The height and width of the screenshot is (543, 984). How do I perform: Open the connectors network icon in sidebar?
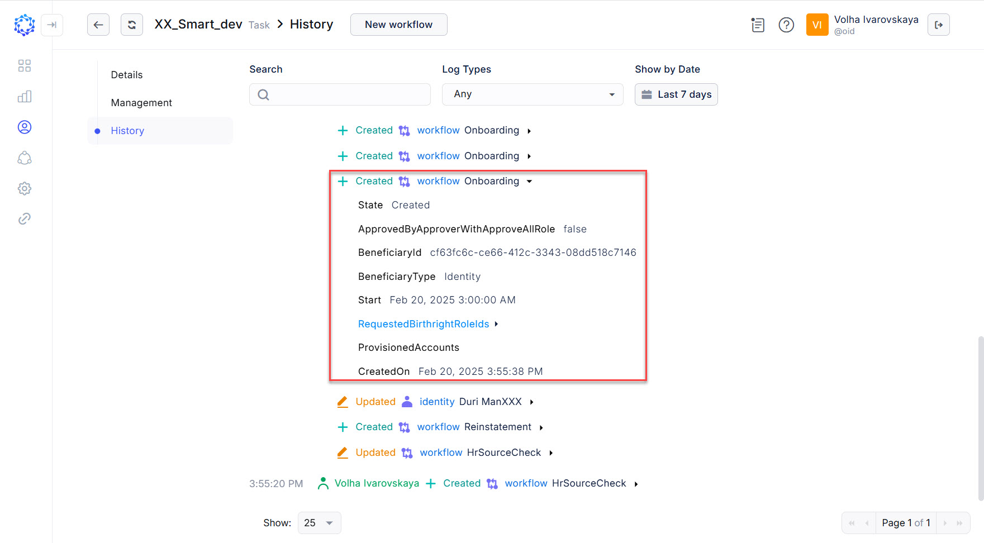[x=25, y=158]
